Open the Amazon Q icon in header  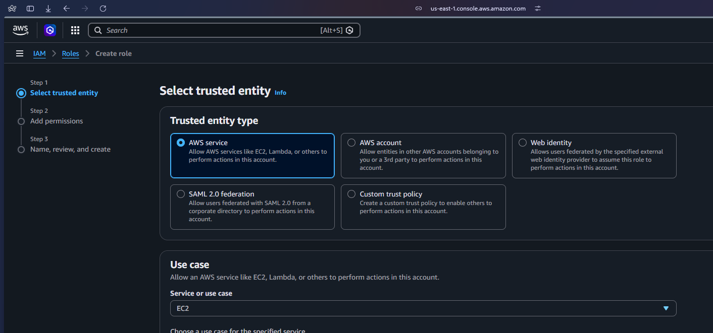tap(50, 30)
